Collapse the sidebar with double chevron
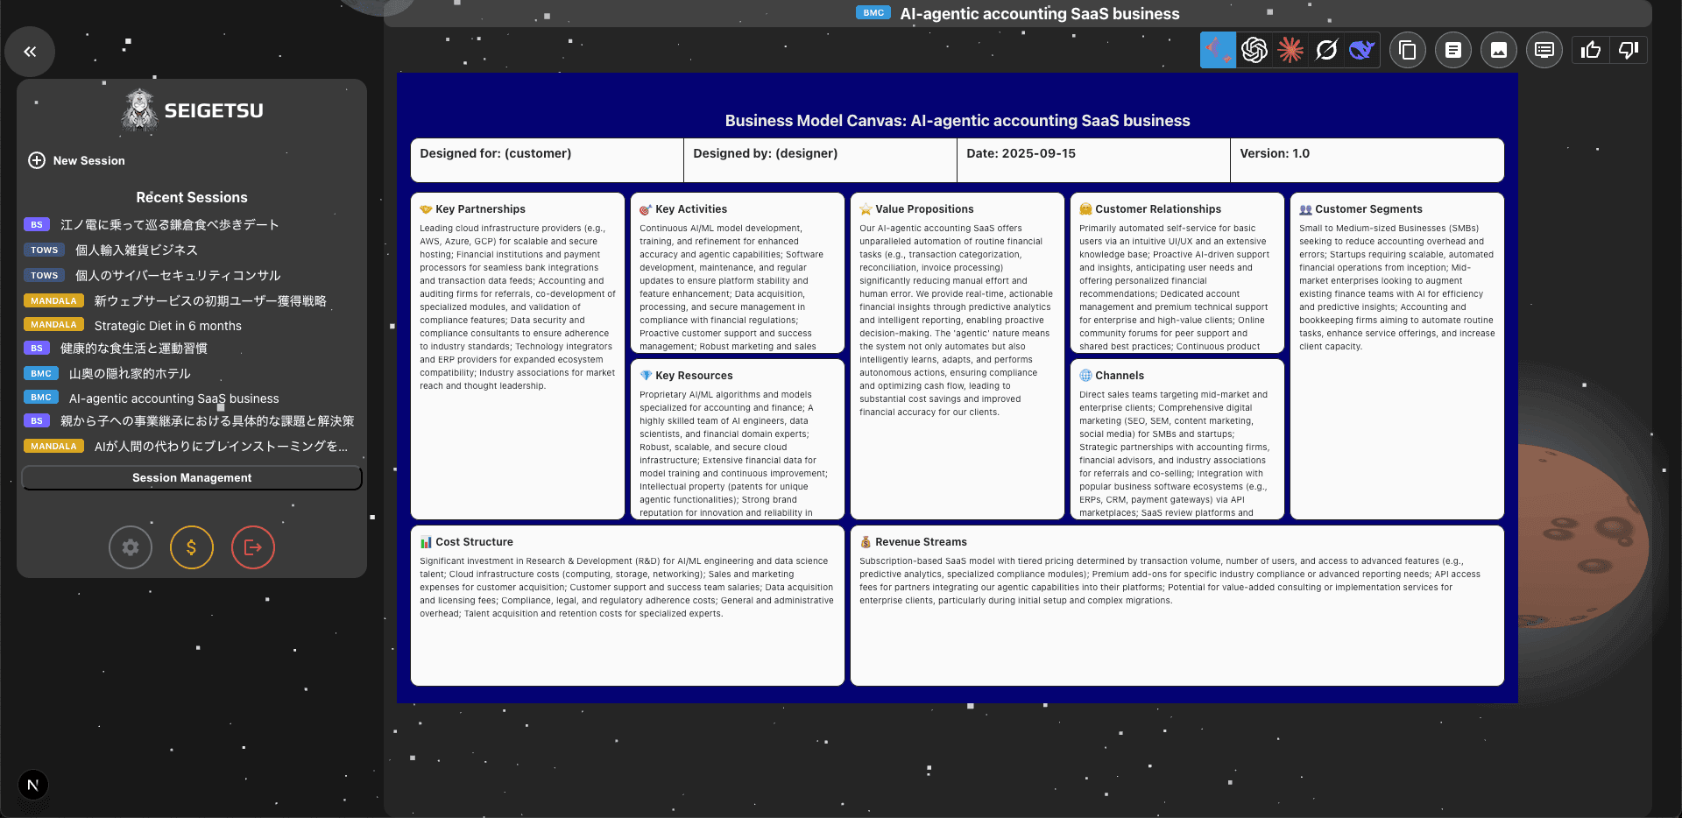 30,52
